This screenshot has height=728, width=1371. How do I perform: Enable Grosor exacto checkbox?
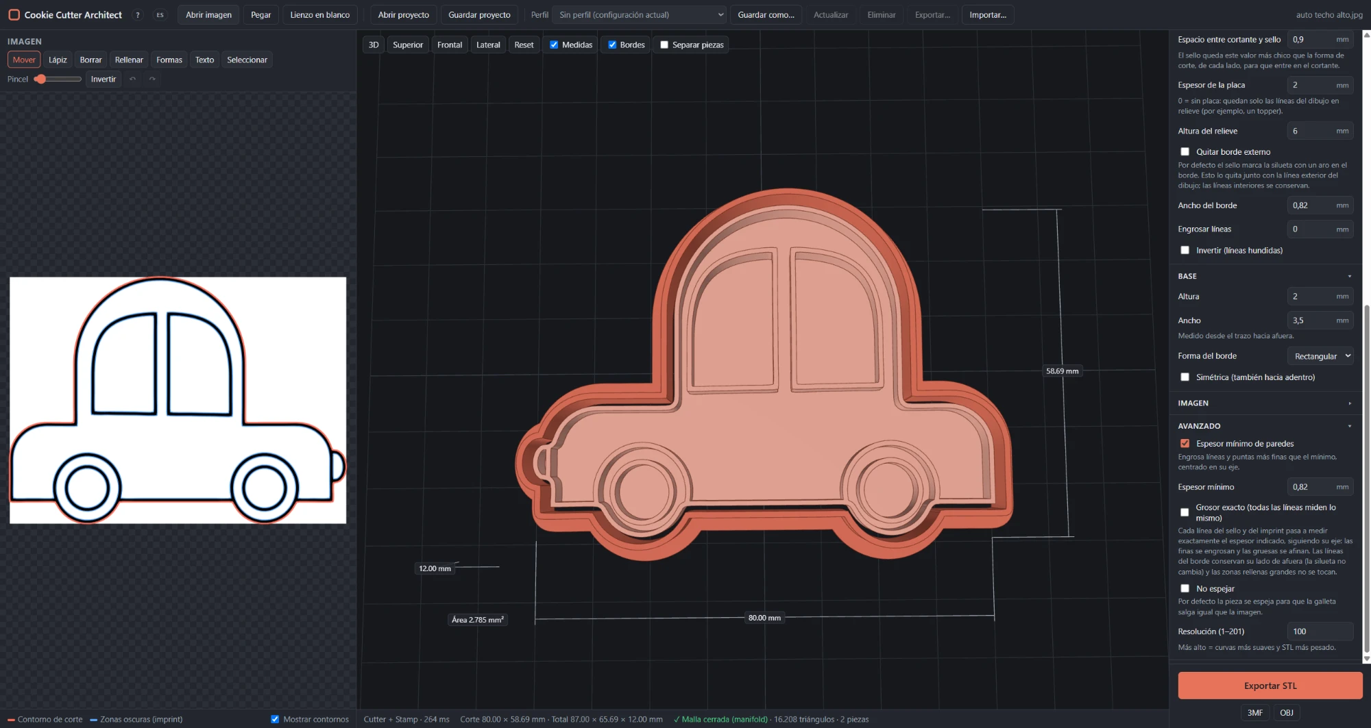tap(1185, 512)
